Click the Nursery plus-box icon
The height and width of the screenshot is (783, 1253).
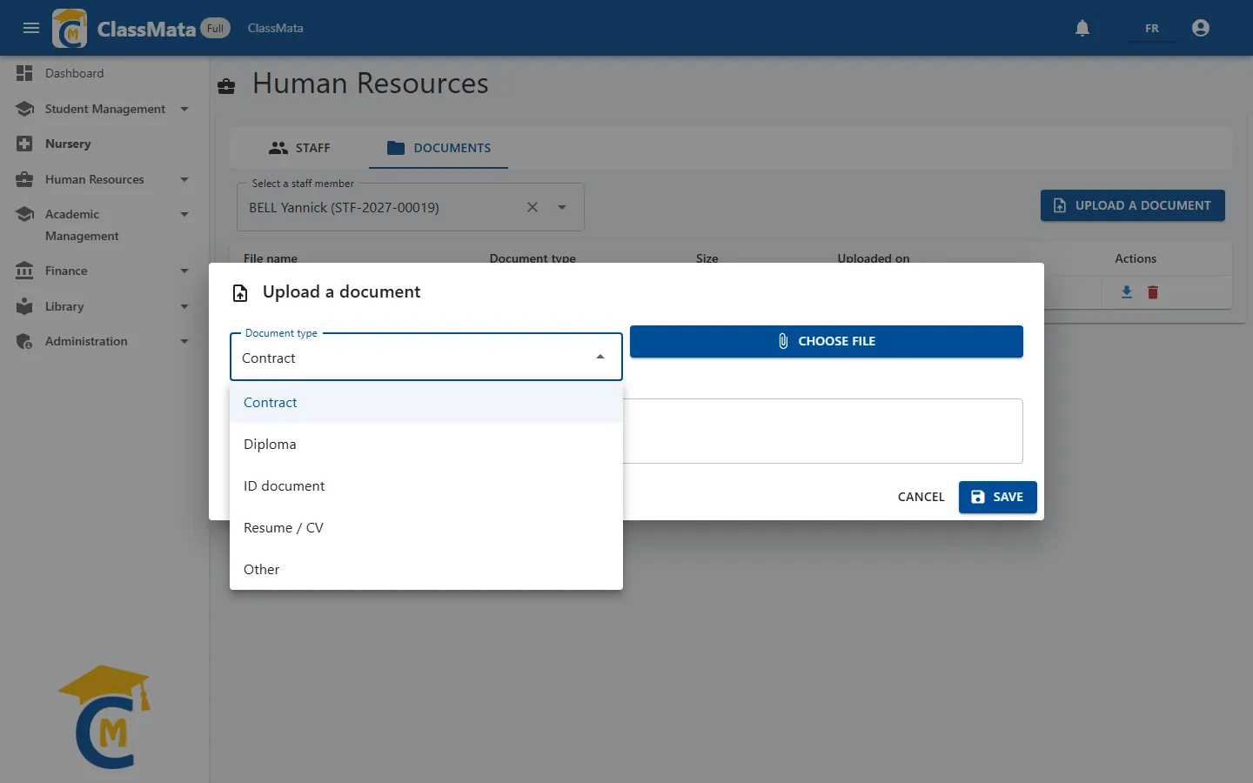click(24, 144)
